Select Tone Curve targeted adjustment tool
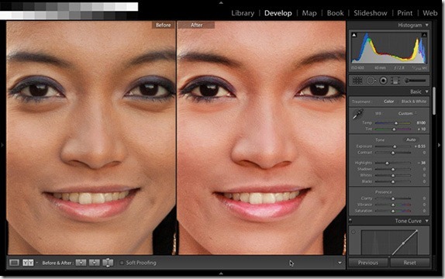This screenshot has height=279, width=445. 354,232
